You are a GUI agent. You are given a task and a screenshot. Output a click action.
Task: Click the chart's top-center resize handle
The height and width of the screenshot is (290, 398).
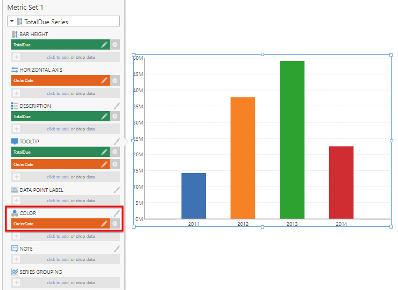262,54
